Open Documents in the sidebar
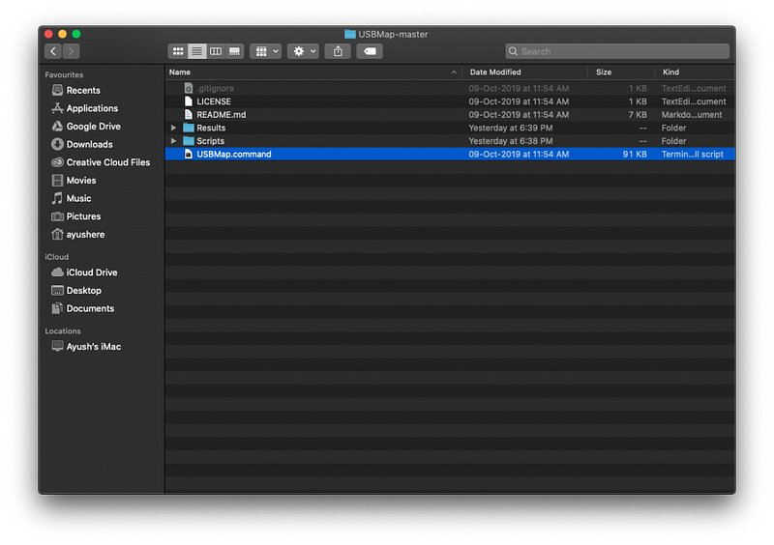Viewport: 774px width, 545px height. click(83, 308)
